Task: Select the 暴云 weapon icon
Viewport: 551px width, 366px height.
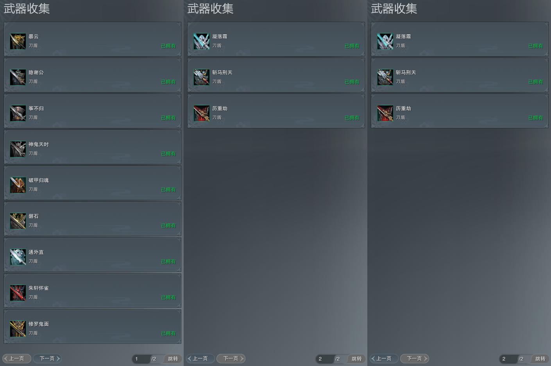Action: 18,41
